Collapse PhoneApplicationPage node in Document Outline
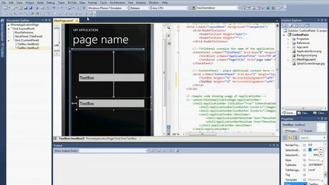Image resolution: width=329 pixels, height=185 pixels. click(x=9, y=25)
